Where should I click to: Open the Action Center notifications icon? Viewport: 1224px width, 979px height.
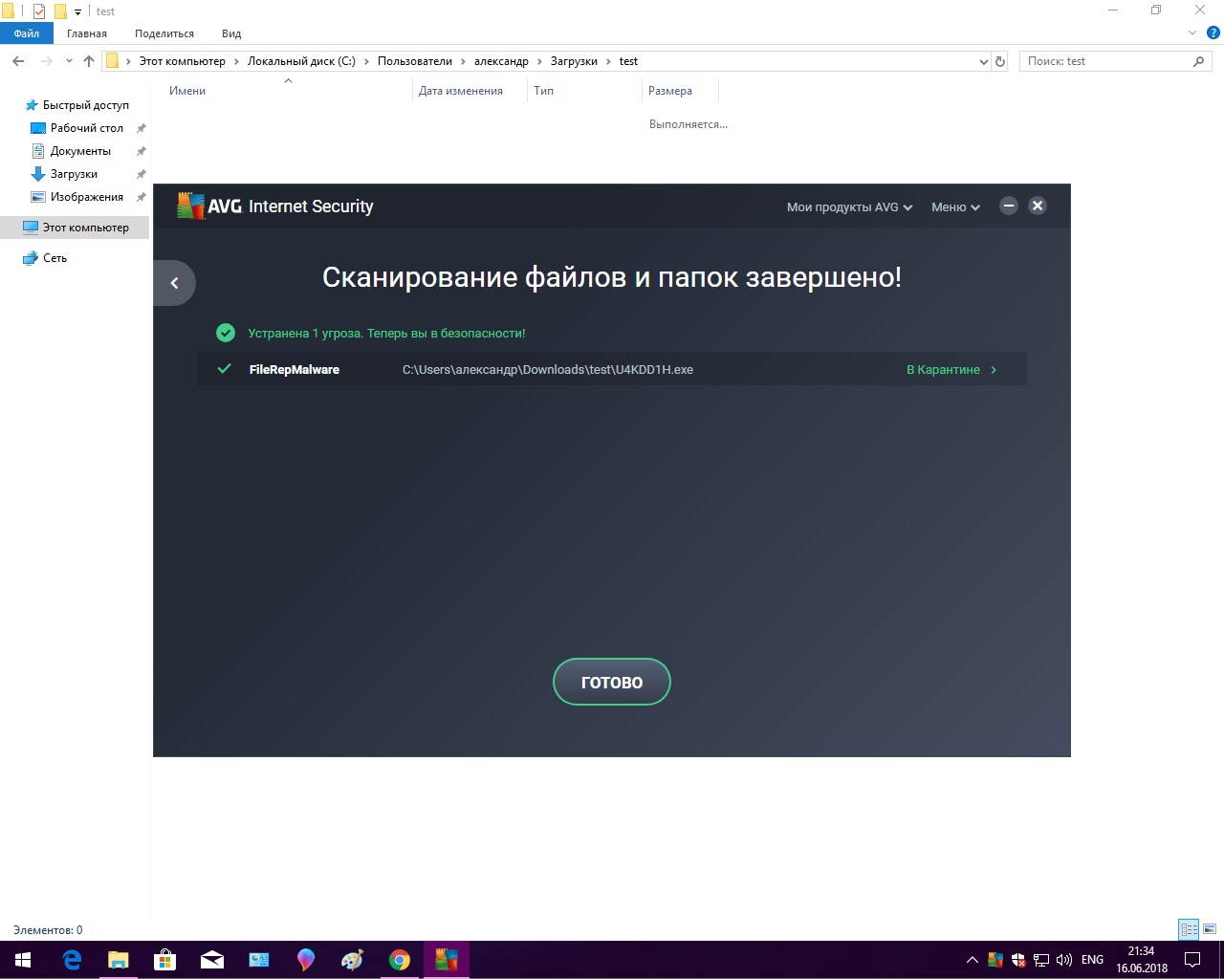(x=1192, y=960)
